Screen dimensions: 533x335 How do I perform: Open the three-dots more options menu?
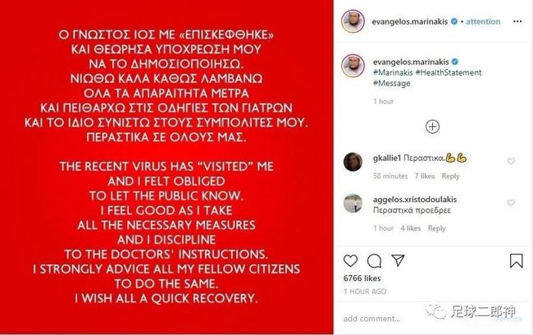coord(517,21)
